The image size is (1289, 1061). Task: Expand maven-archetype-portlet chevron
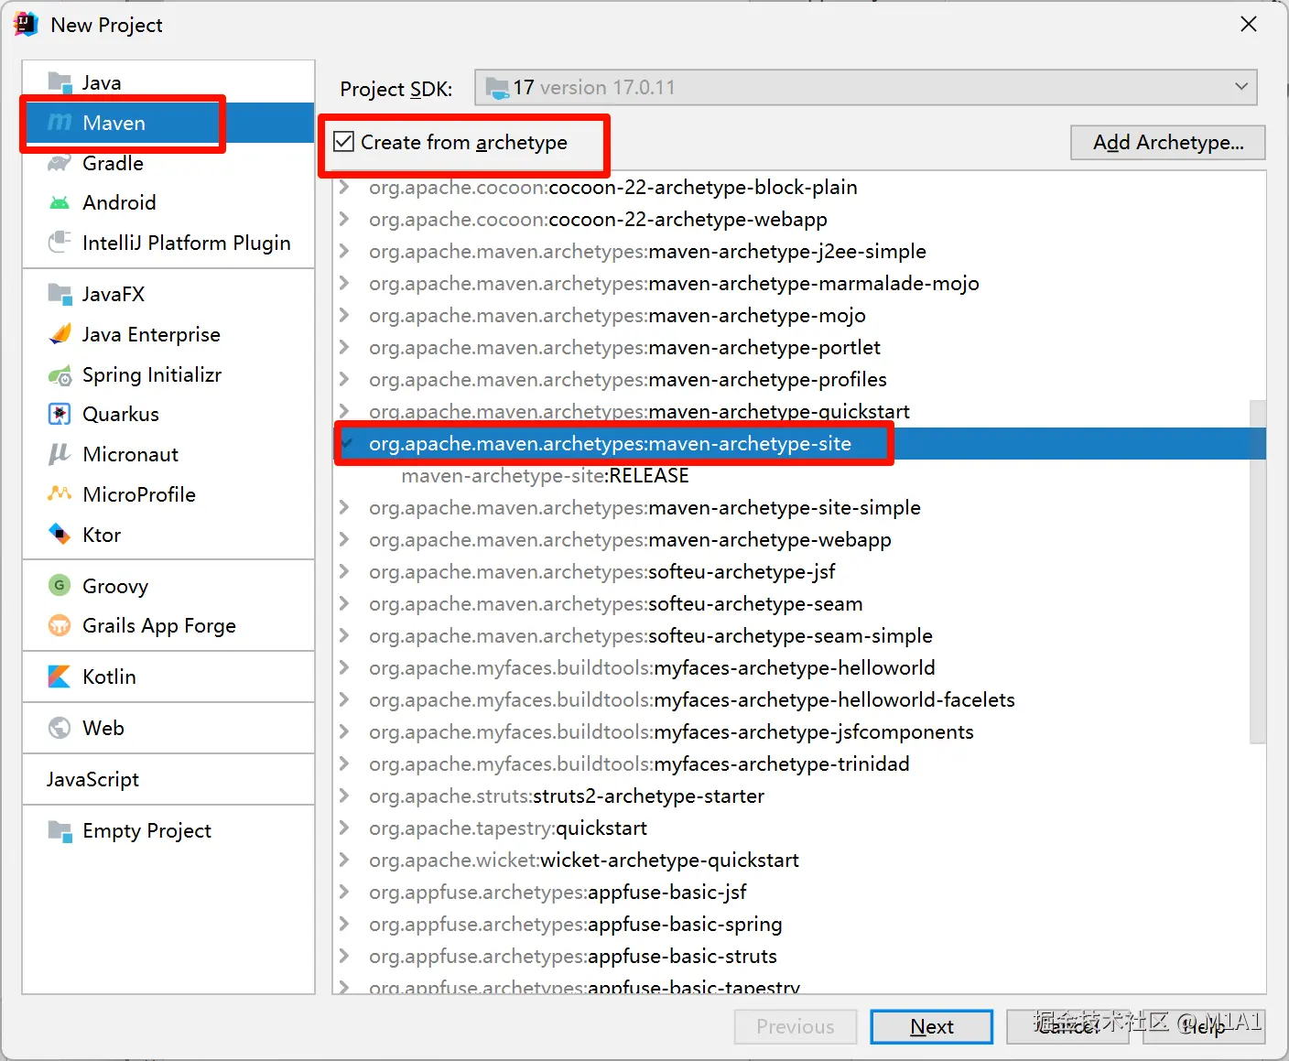coord(344,347)
